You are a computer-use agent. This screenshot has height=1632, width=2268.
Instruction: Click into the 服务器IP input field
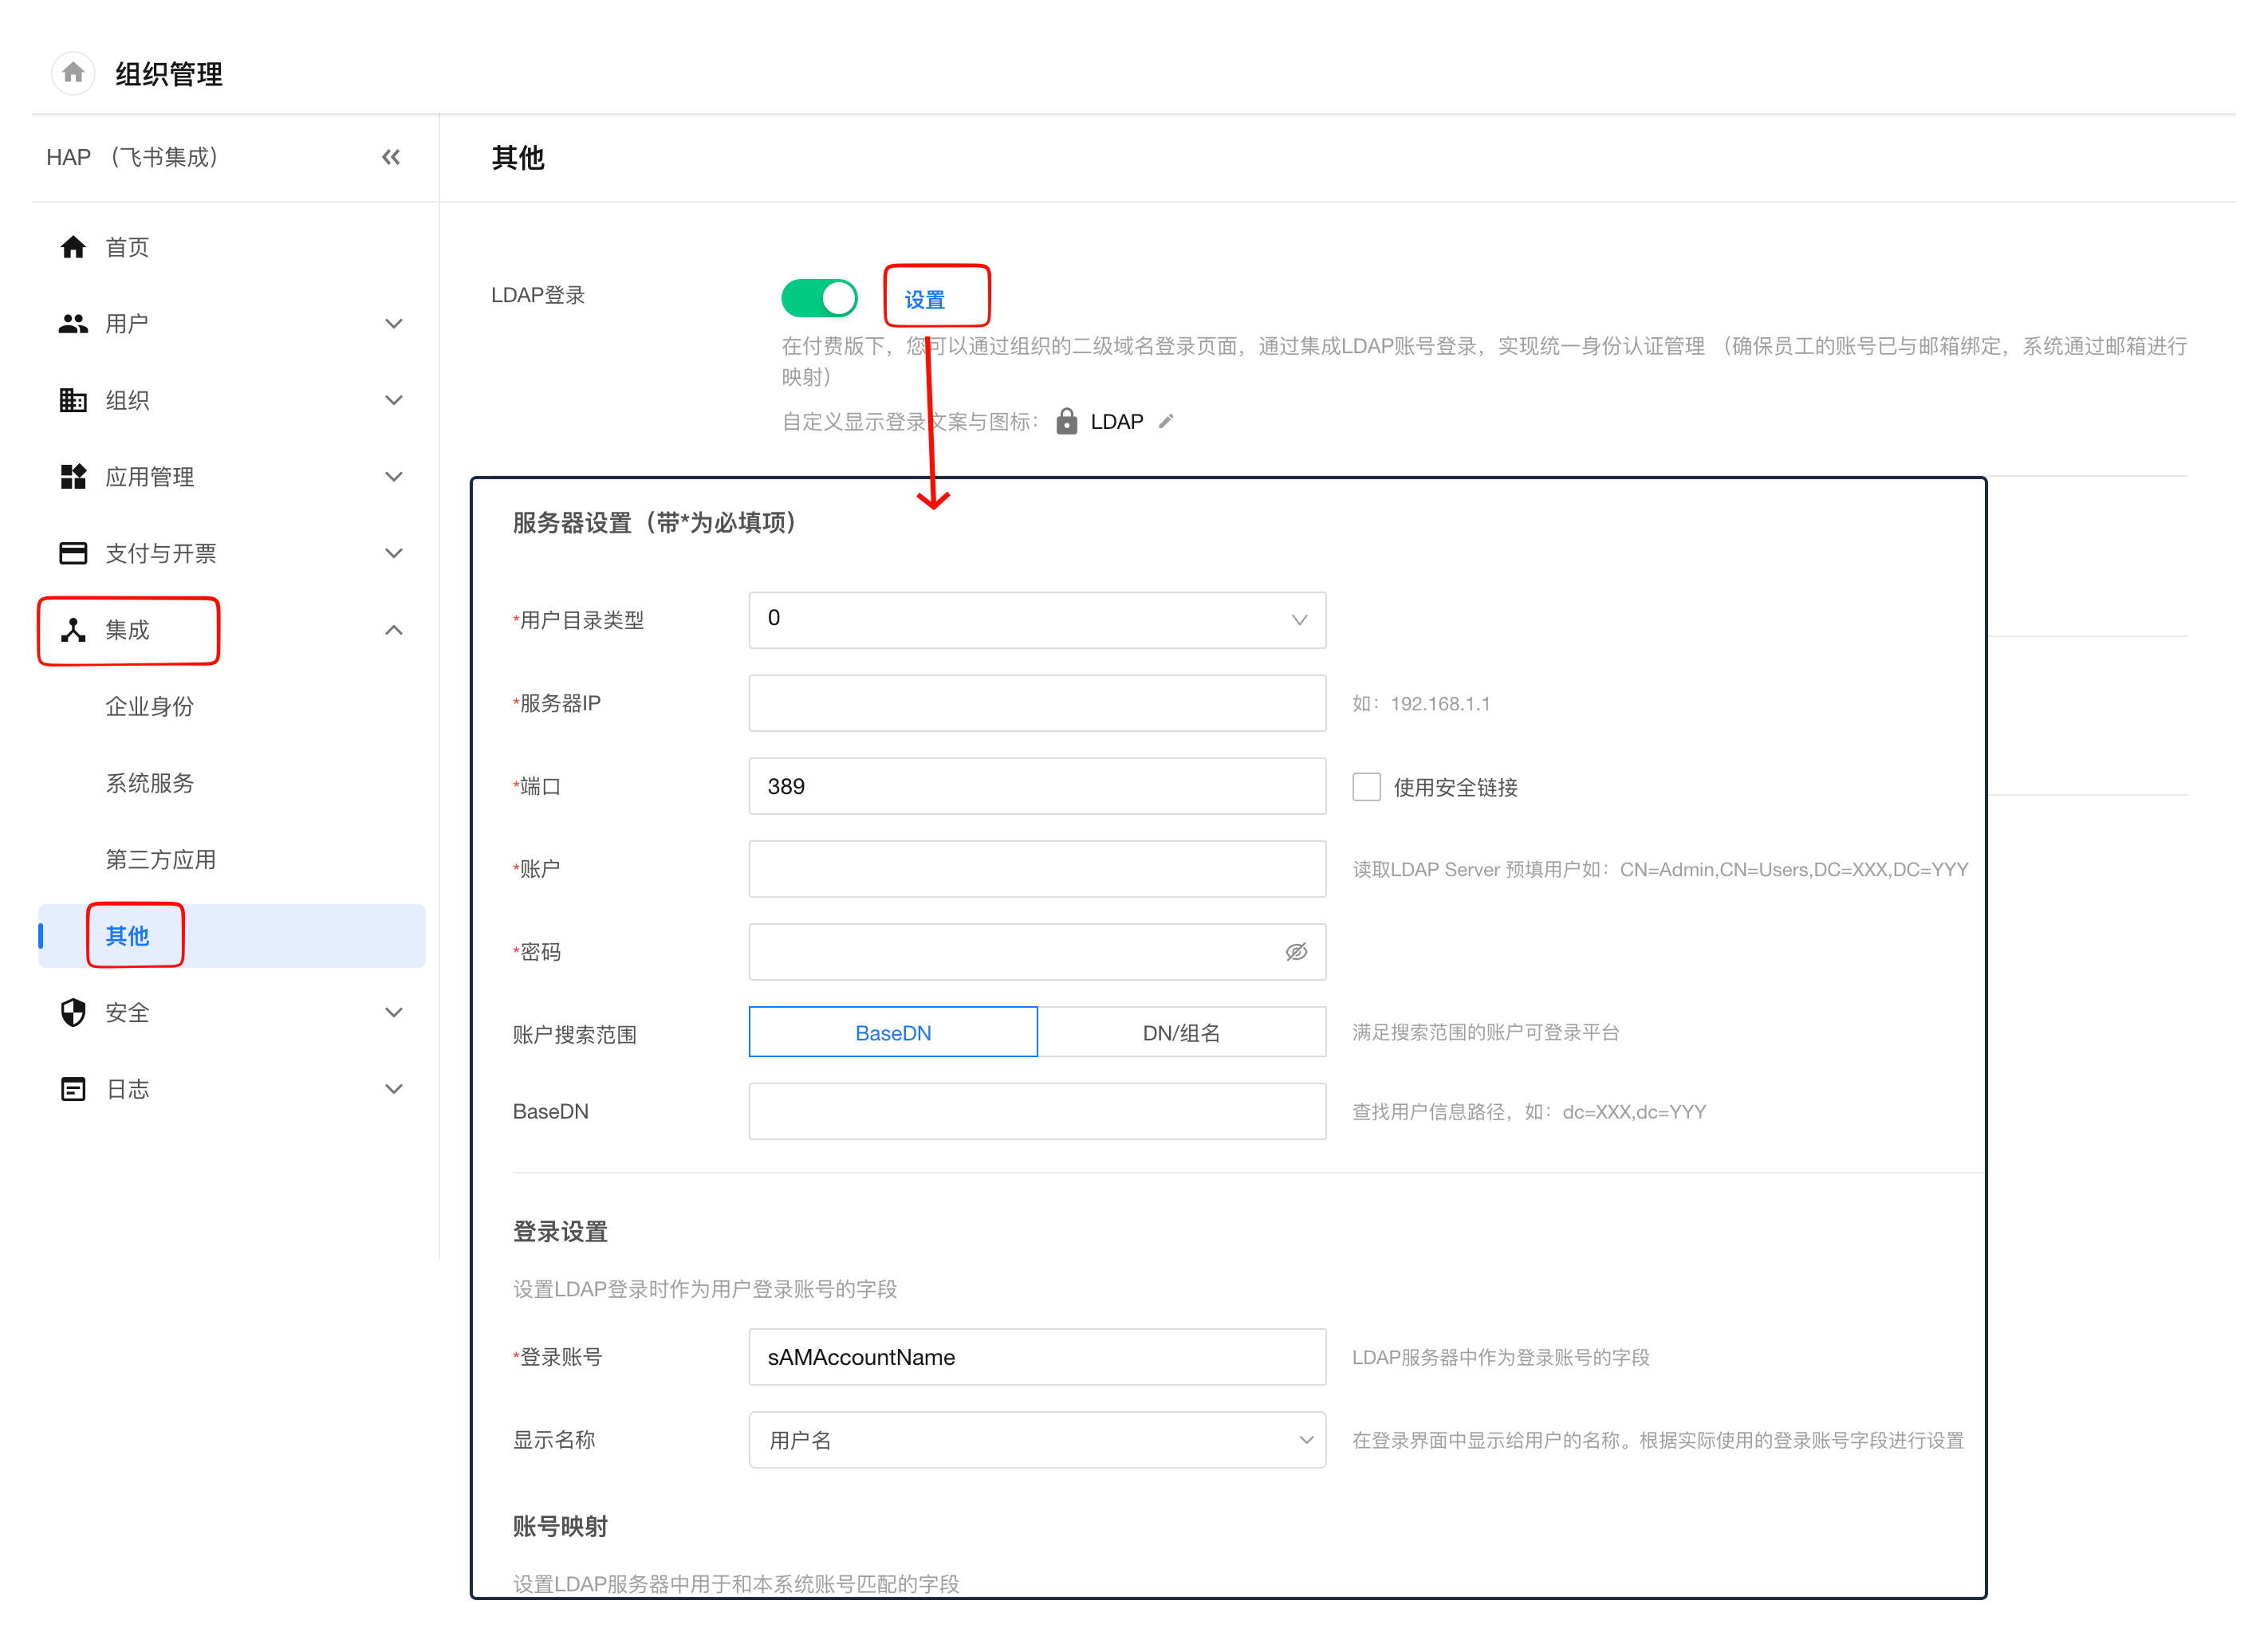click(x=1037, y=703)
